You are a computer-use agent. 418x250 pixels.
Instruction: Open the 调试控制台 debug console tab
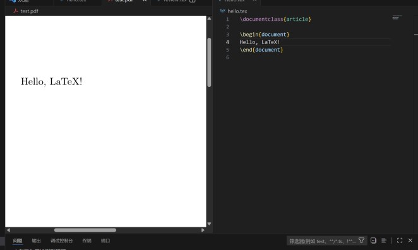coord(62,241)
